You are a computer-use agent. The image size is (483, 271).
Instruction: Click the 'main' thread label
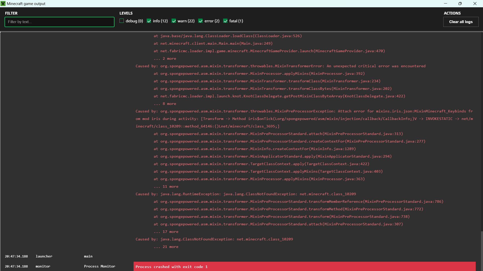(88, 256)
